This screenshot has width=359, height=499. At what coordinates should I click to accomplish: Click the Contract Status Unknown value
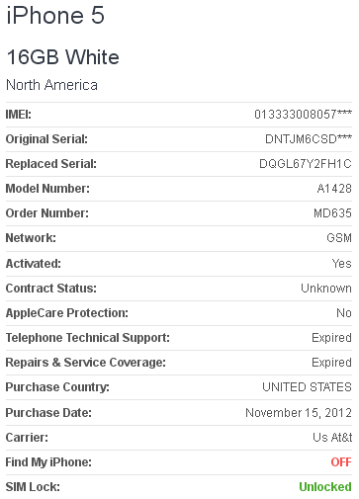click(326, 289)
